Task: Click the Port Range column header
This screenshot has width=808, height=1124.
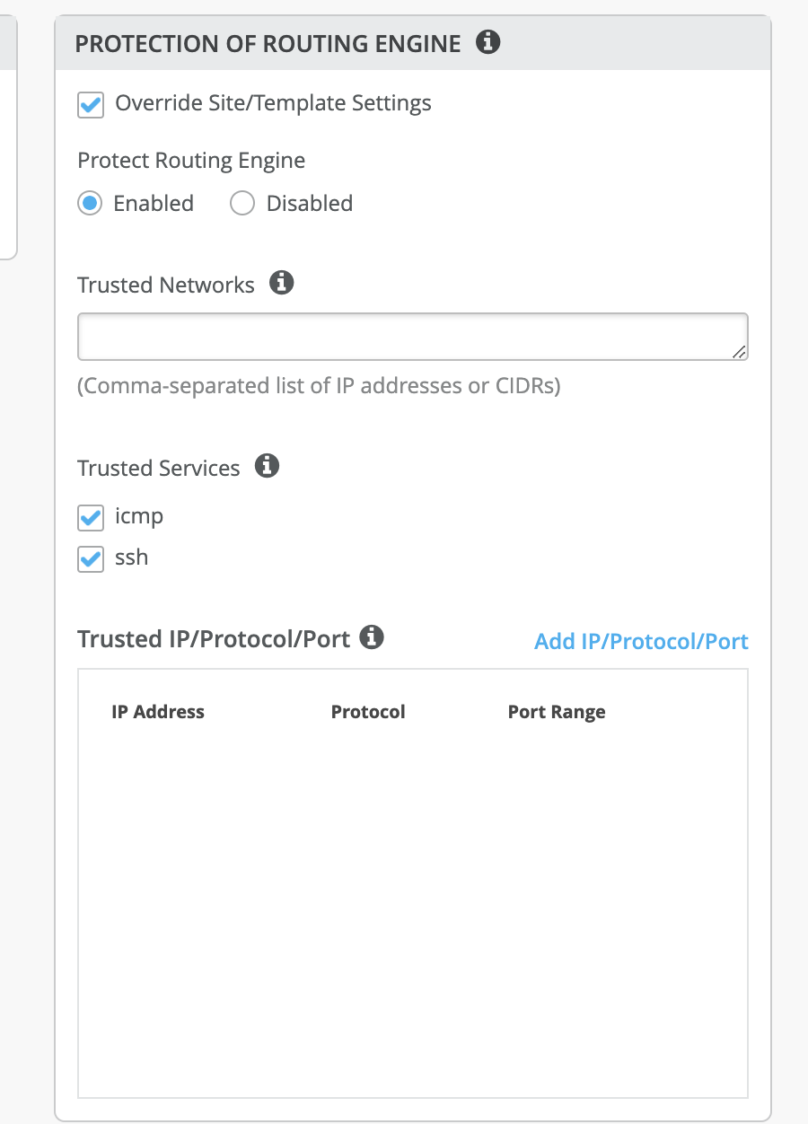Action: coord(557,712)
